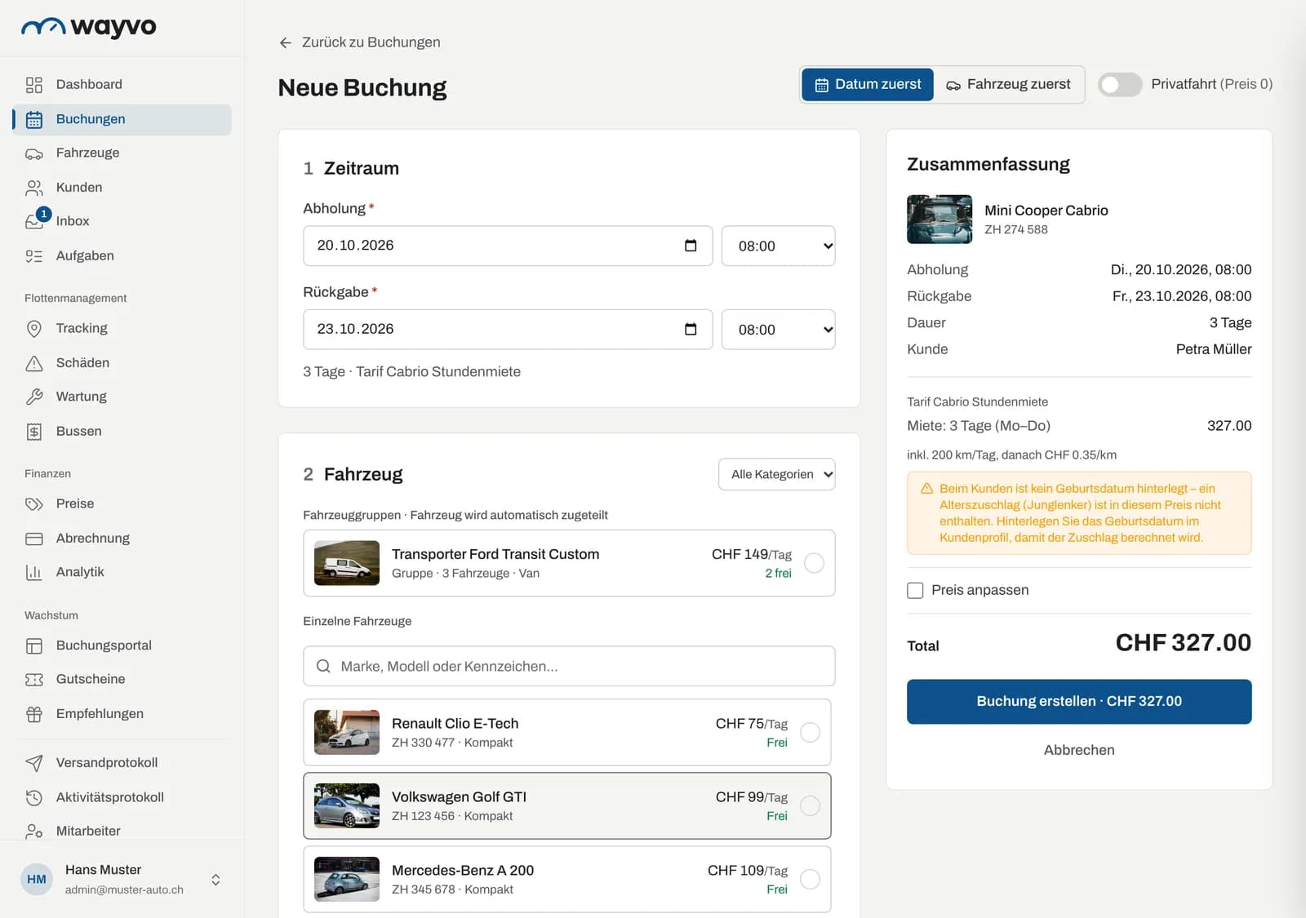This screenshot has height=918, width=1306.
Task: Click the Abrechnung credit card icon
Action: [x=33, y=539]
